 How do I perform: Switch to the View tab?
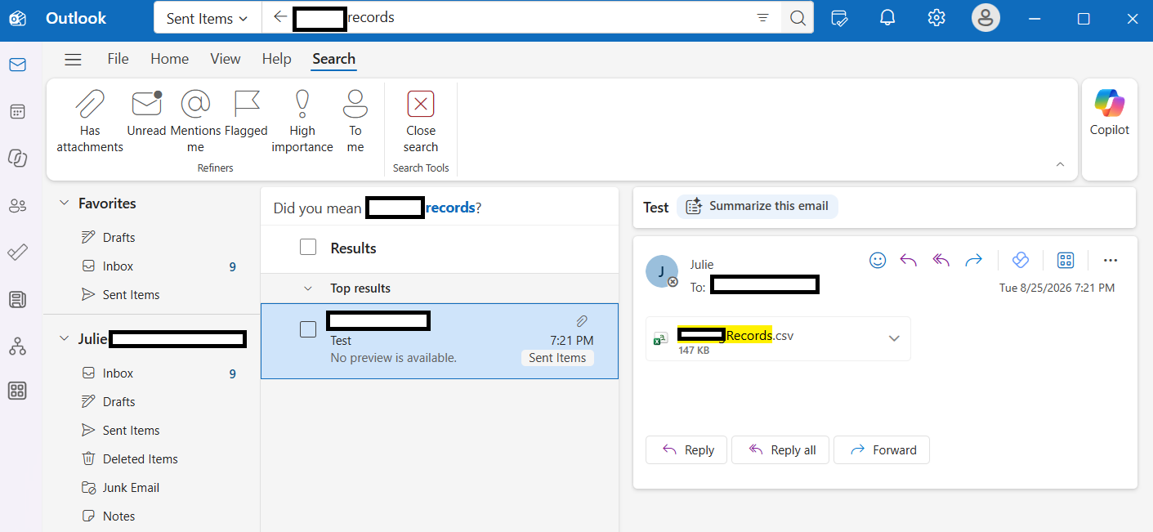click(x=226, y=59)
